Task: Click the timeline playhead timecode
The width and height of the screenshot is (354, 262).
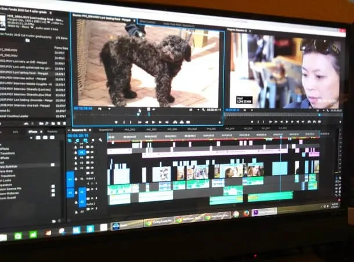Action: [x=78, y=136]
